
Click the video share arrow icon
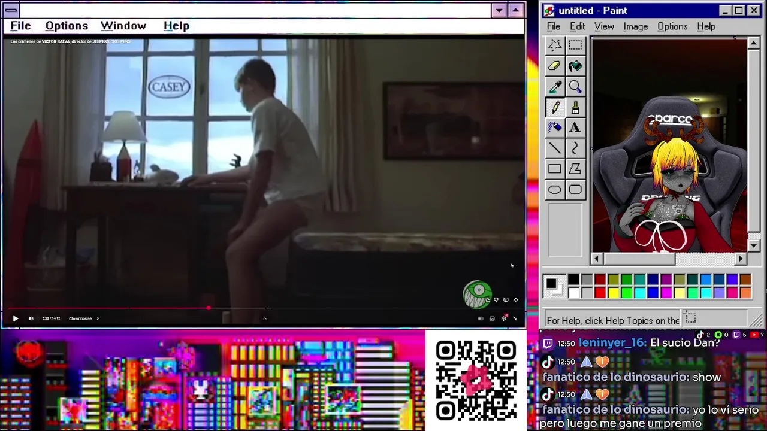point(515,299)
